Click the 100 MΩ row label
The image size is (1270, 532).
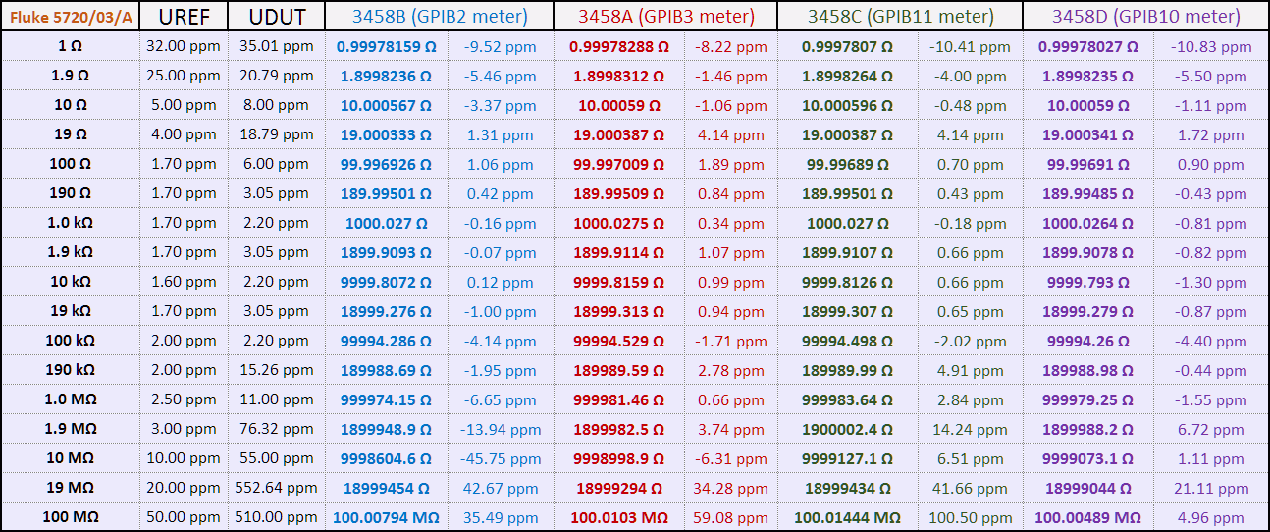71,517
